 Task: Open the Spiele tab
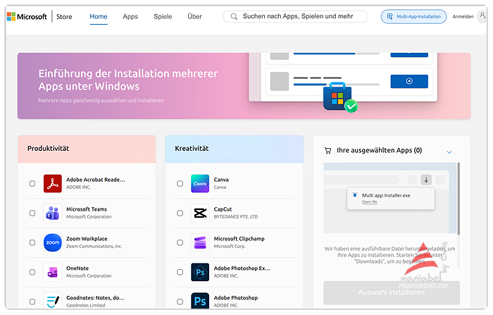pos(163,17)
